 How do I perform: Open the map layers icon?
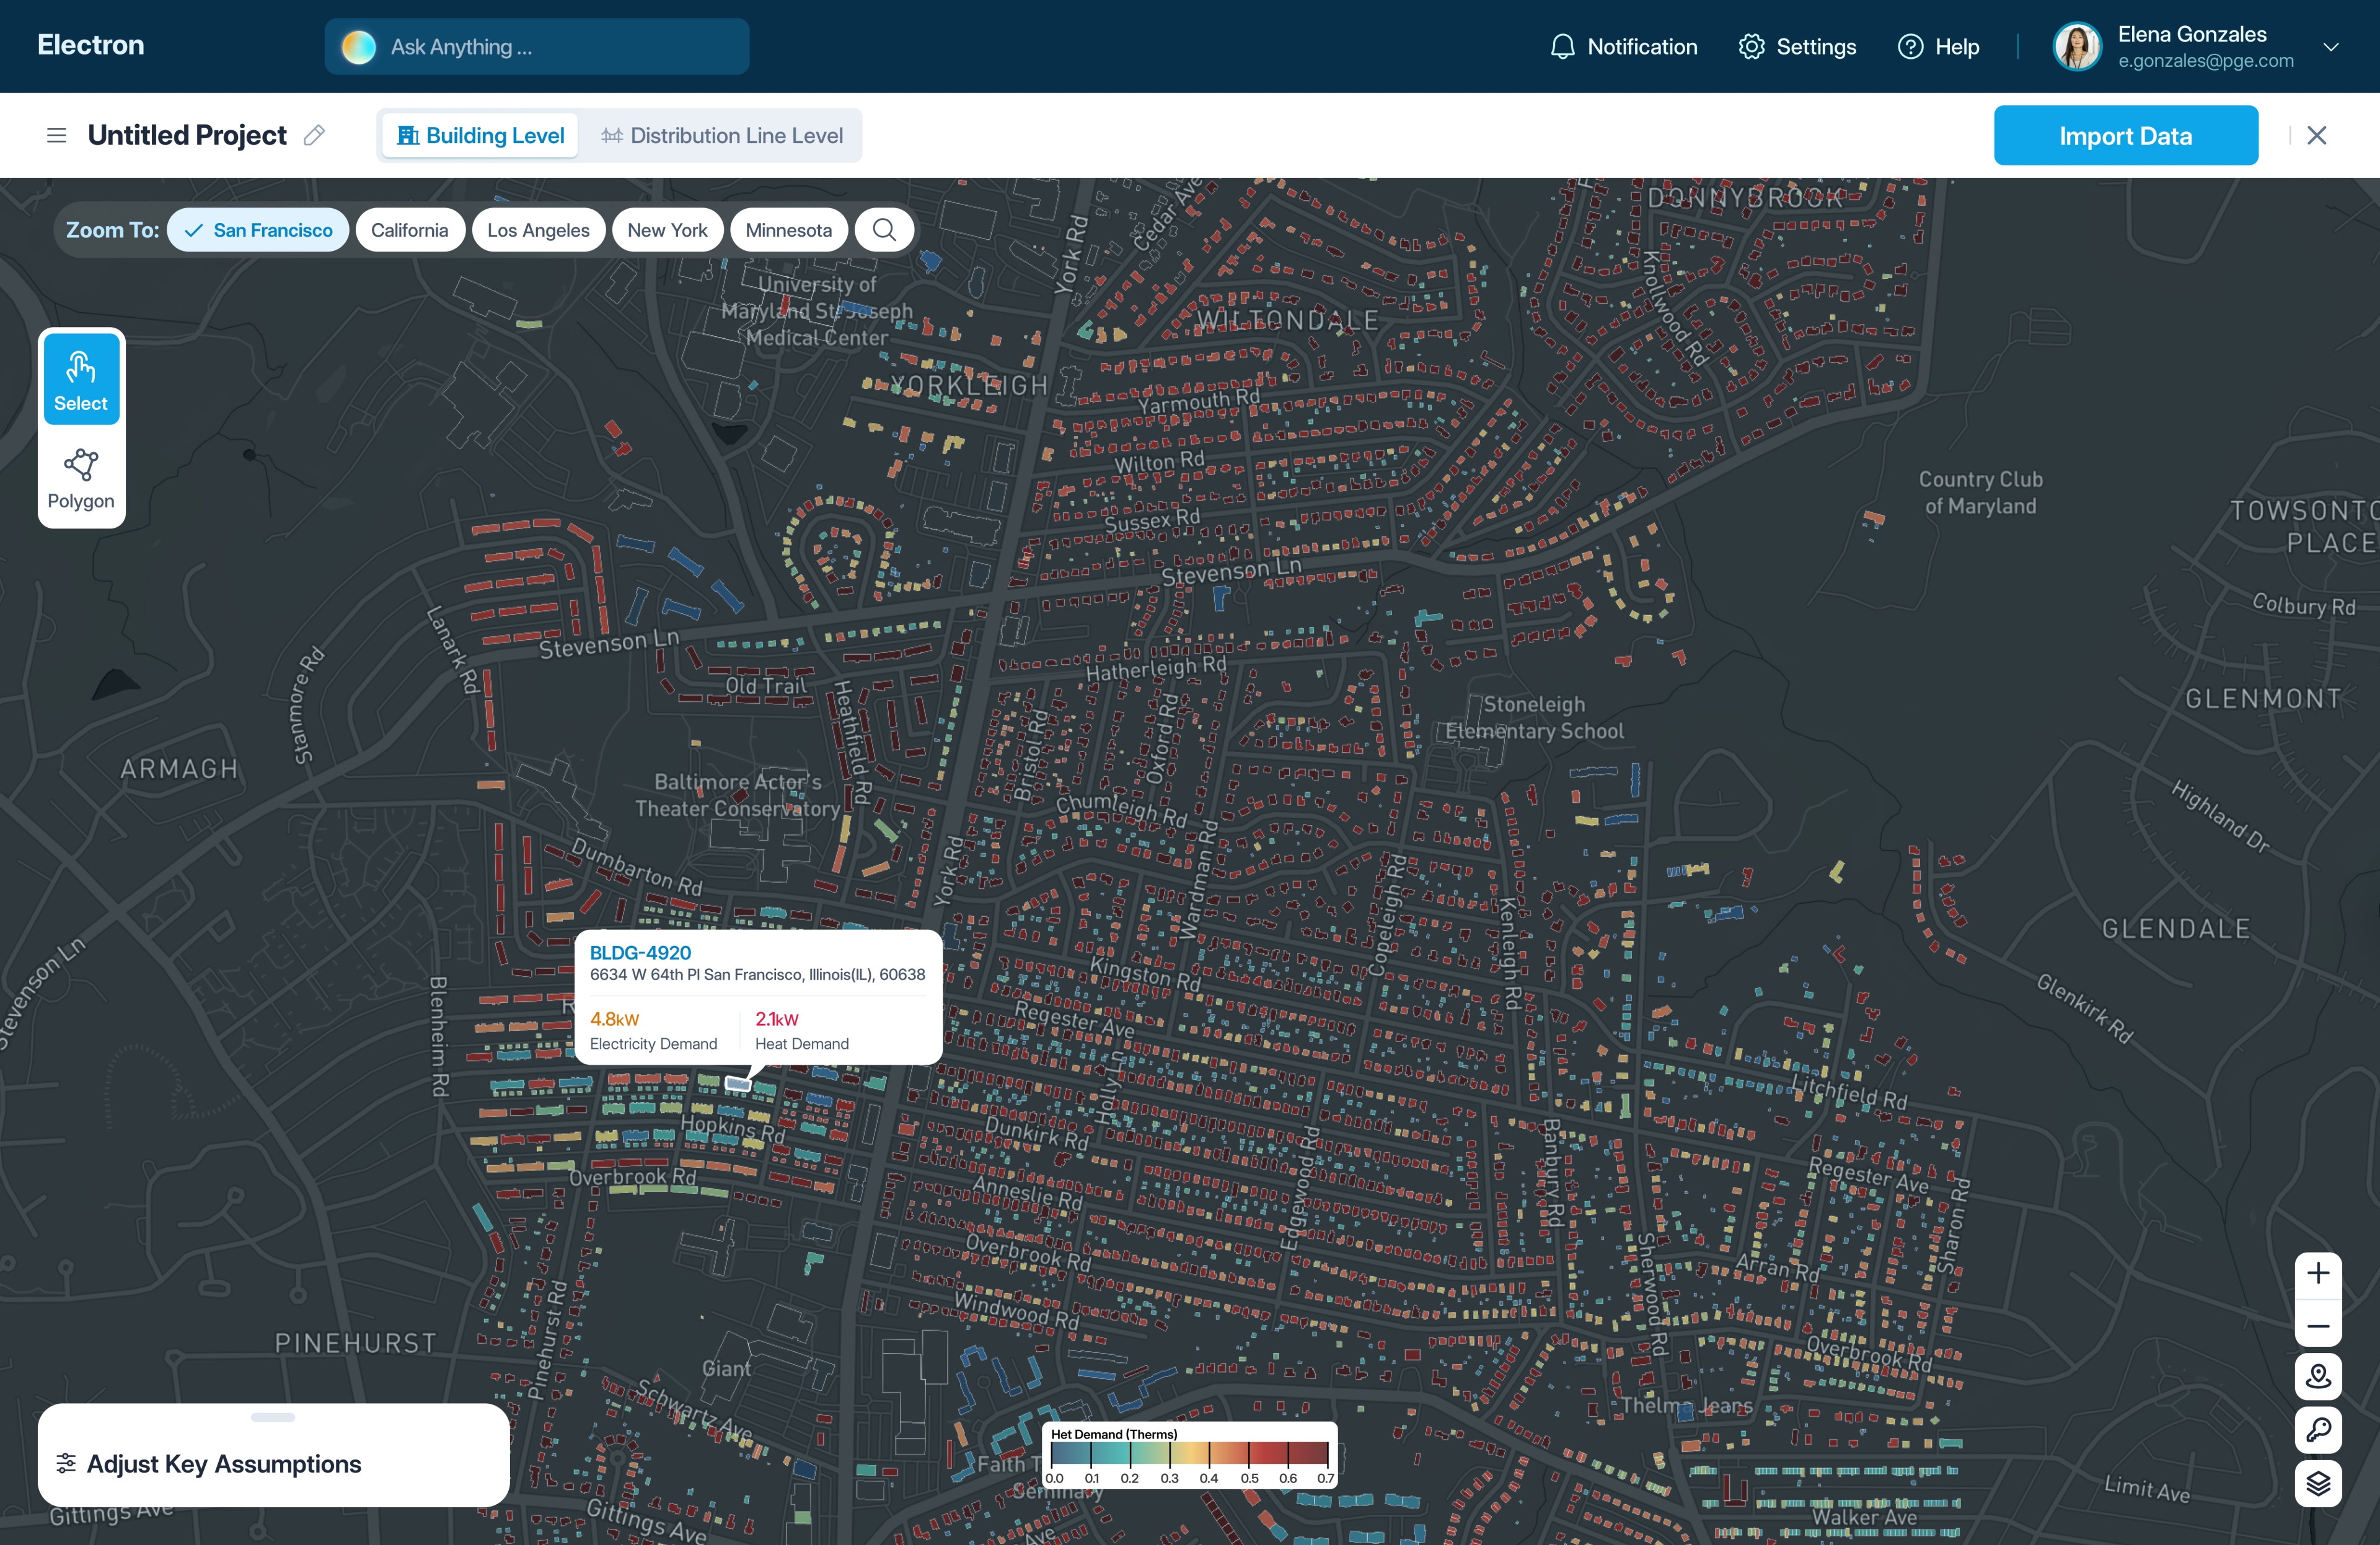(2317, 1484)
